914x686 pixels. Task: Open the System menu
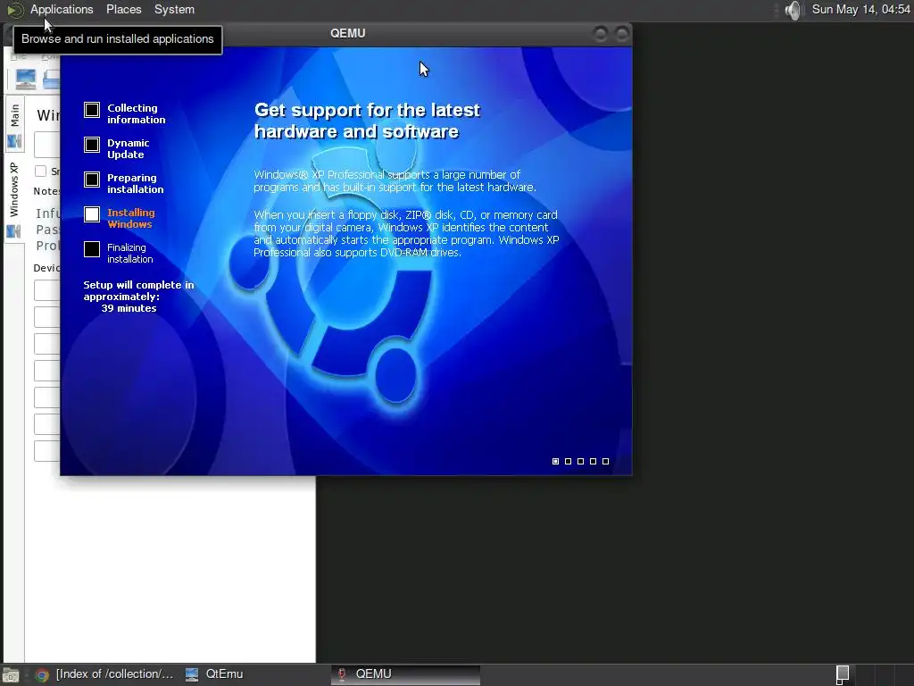point(174,9)
